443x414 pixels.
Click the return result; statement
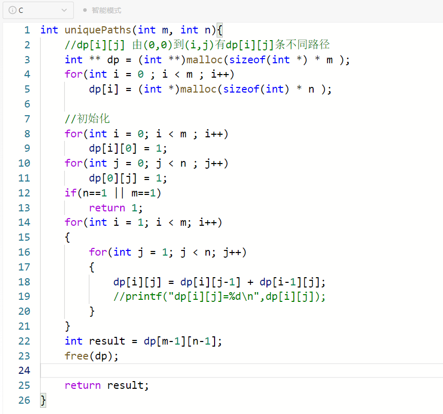(x=107, y=385)
